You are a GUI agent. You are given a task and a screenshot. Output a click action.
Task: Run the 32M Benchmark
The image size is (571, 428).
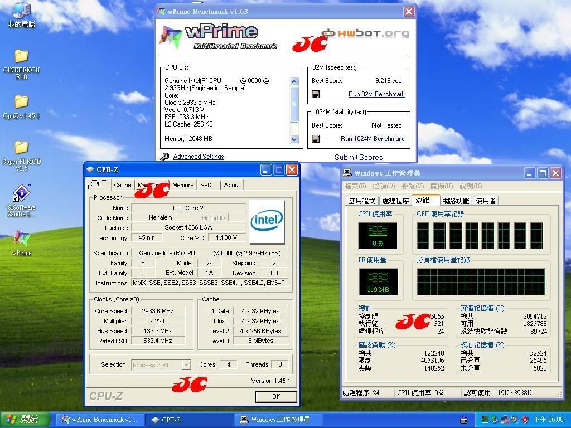pos(376,94)
